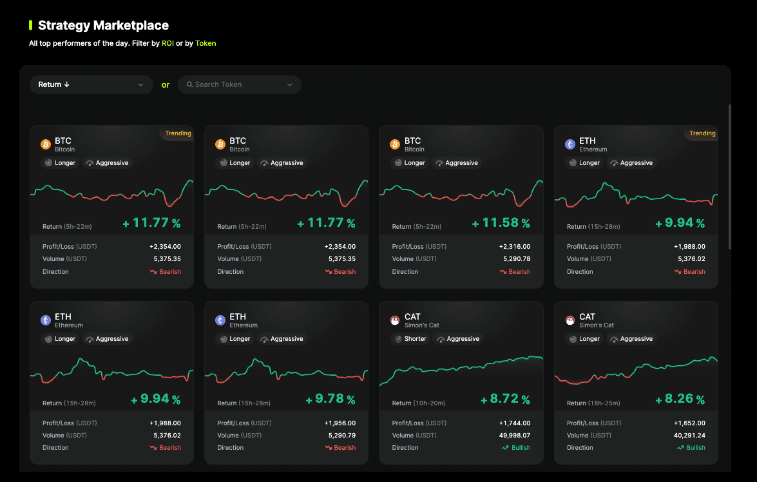The image size is (757, 482).
Task: Click the +1,744.00 profit/loss value
Action: pyautogui.click(x=515, y=423)
